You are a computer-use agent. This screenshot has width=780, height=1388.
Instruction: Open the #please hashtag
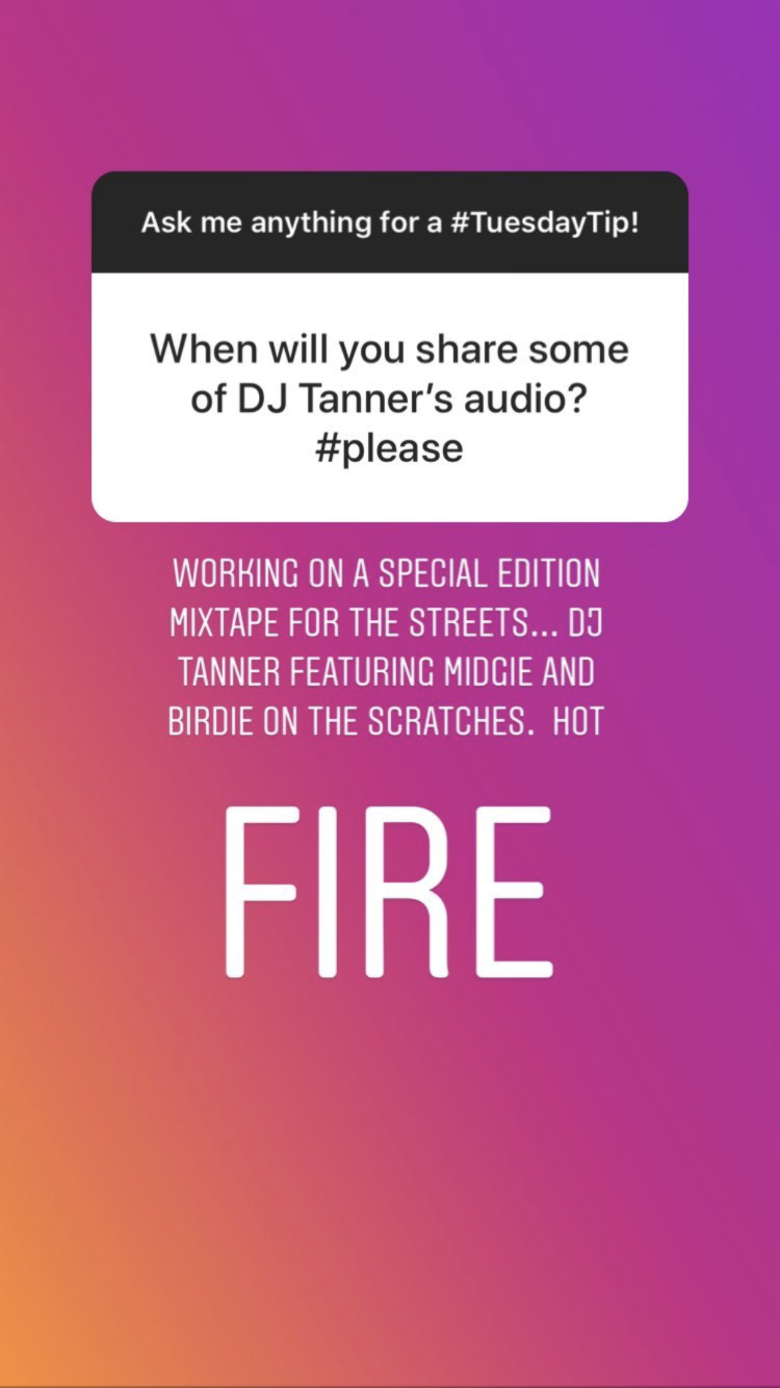point(389,449)
